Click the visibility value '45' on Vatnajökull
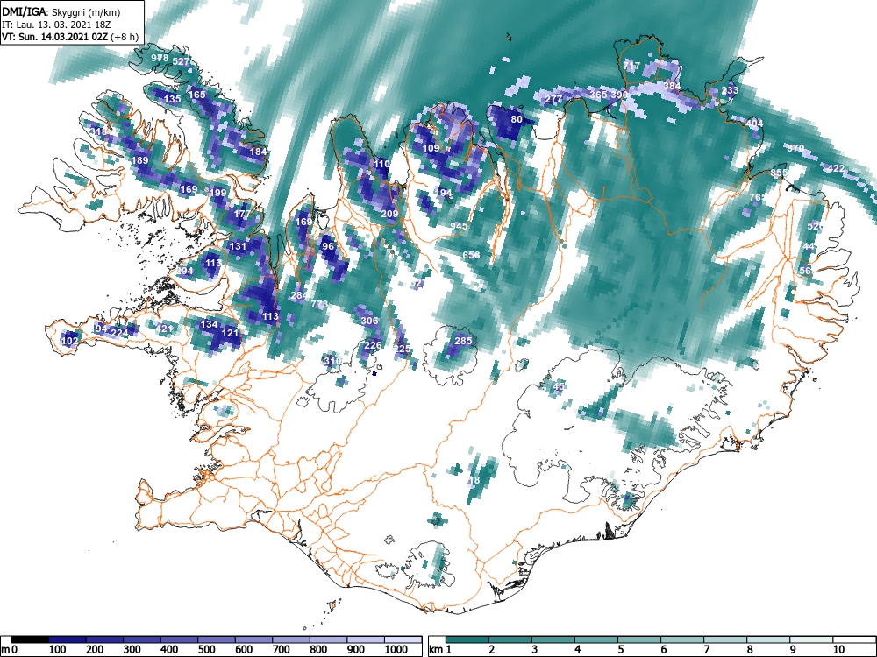This screenshot has height=657, width=877. pyautogui.click(x=558, y=387)
